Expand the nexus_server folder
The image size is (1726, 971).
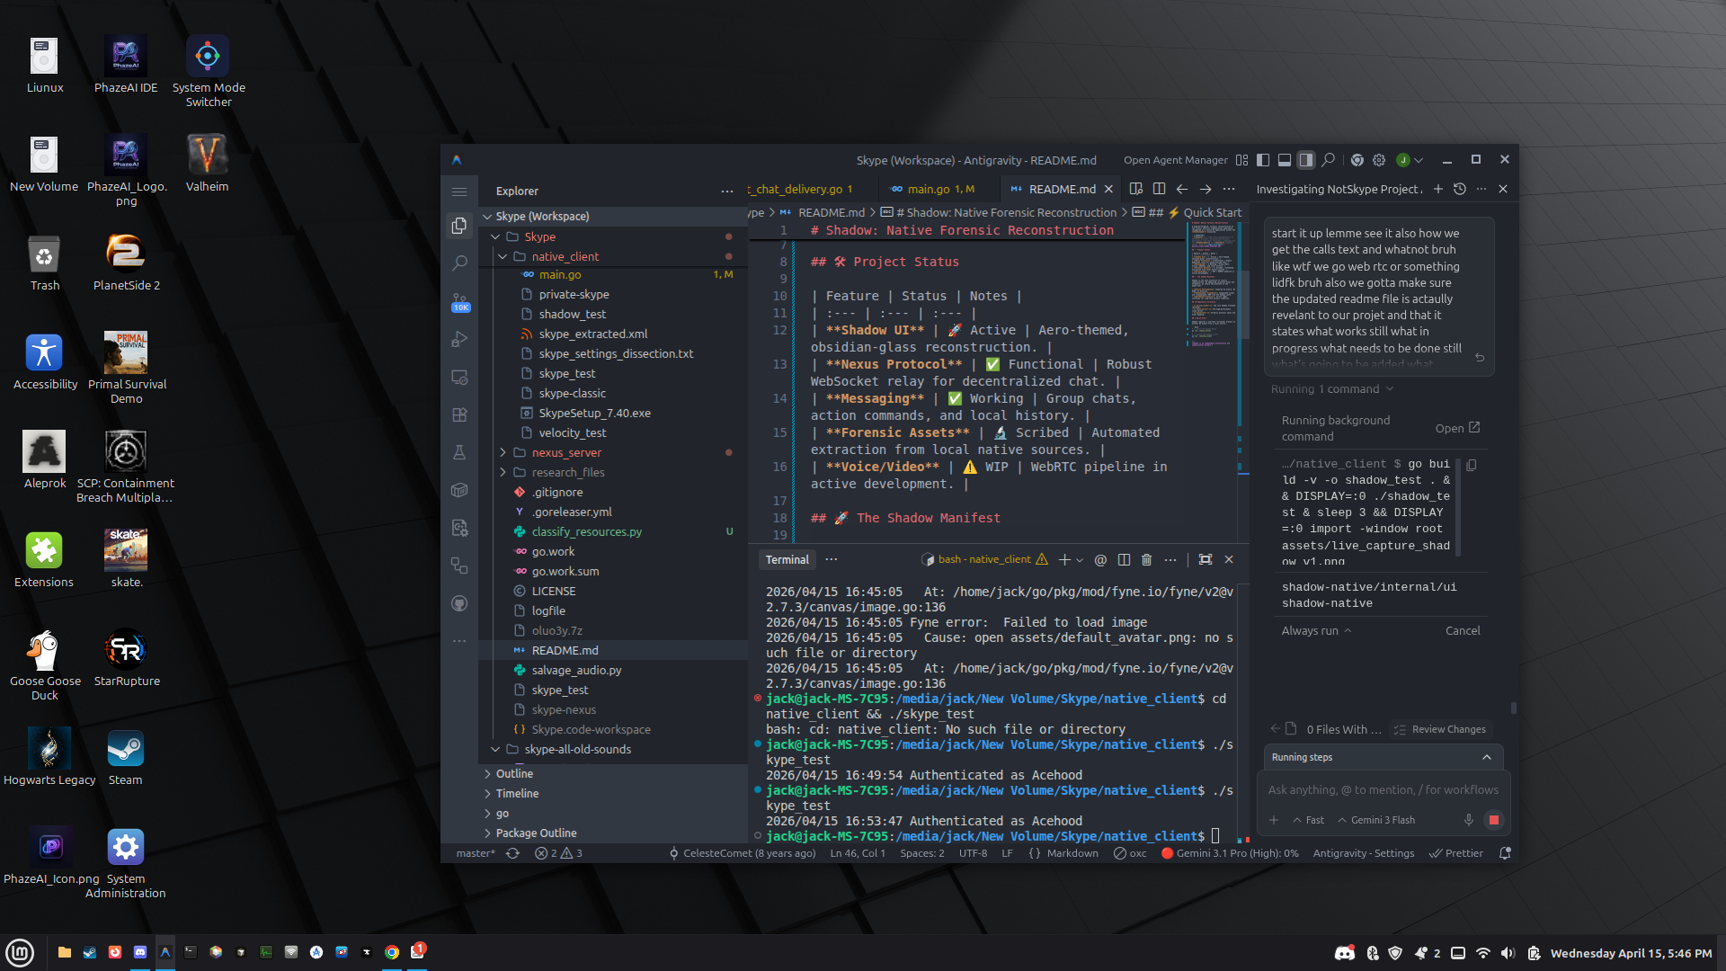click(x=565, y=452)
